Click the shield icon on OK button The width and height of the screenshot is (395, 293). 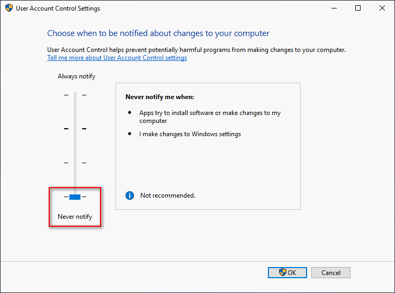[x=283, y=272]
